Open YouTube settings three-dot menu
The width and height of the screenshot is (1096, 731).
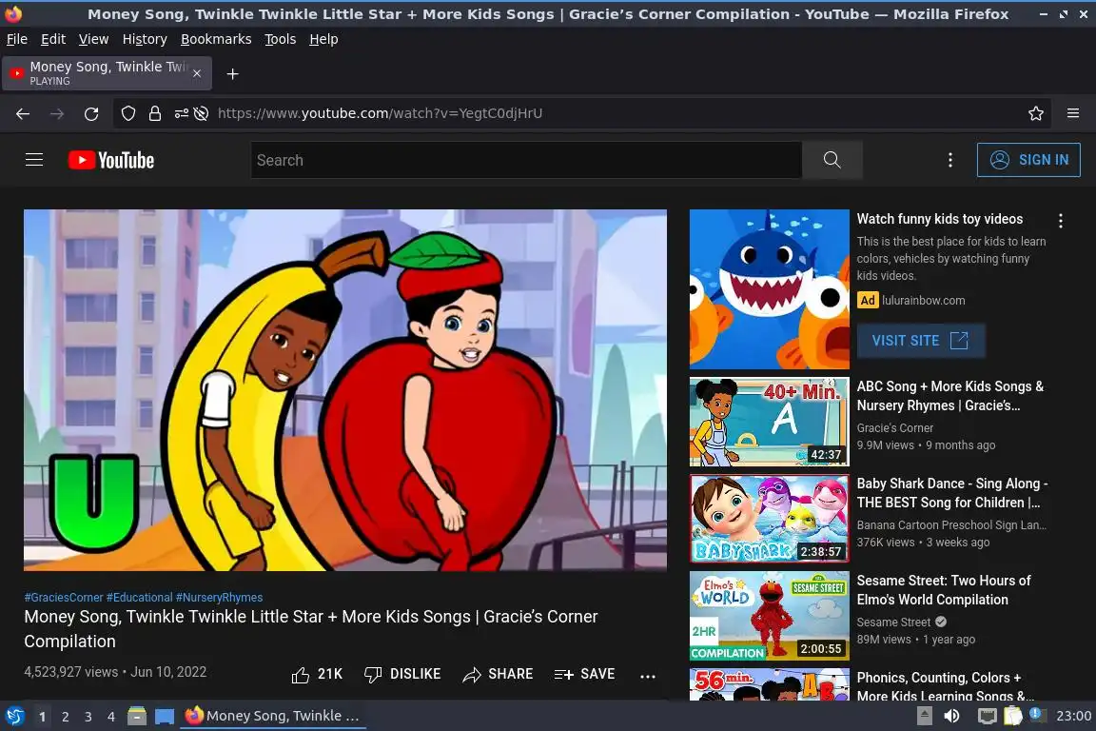pyautogui.click(x=949, y=160)
